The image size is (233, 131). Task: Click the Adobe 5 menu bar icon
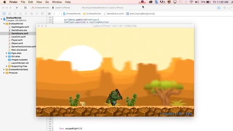click(x=163, y=2)
